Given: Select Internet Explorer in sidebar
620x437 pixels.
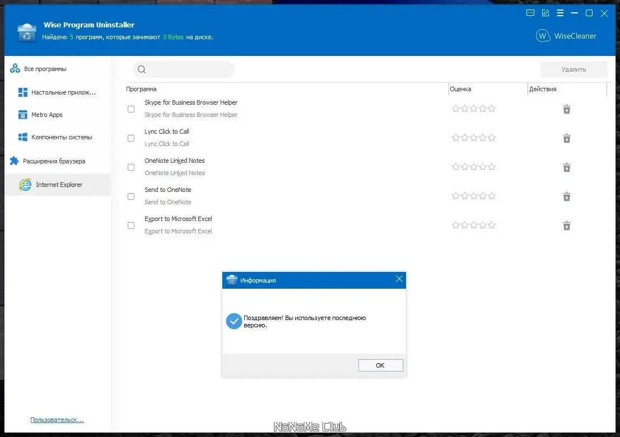Looking at the screenshot, I should [58, 185].
